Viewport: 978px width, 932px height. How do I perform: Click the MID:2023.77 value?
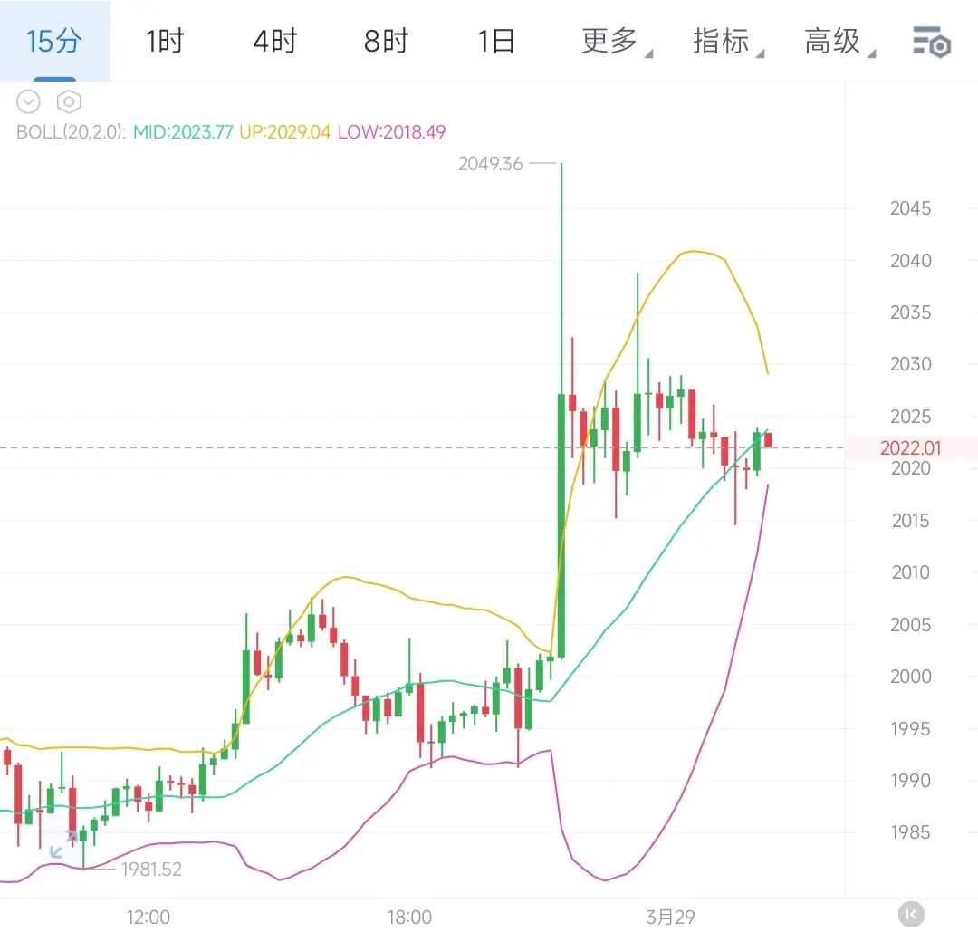[x=183, y=132]
